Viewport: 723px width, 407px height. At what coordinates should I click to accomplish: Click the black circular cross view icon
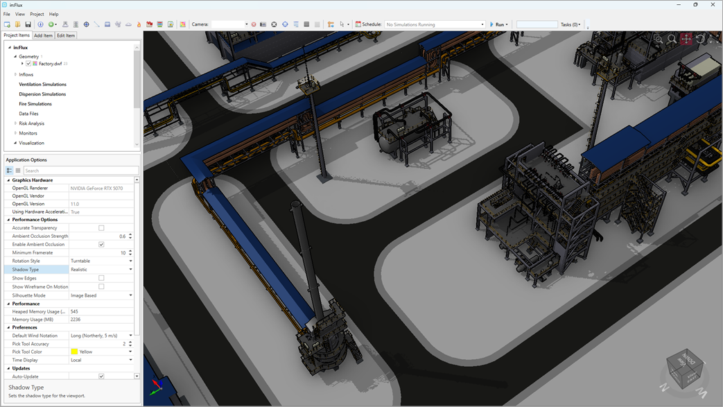[274, 24]
